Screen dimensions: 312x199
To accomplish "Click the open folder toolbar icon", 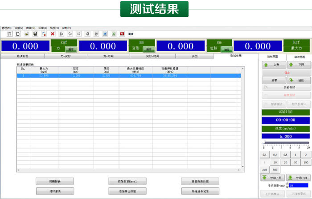I will coord(27,33).
